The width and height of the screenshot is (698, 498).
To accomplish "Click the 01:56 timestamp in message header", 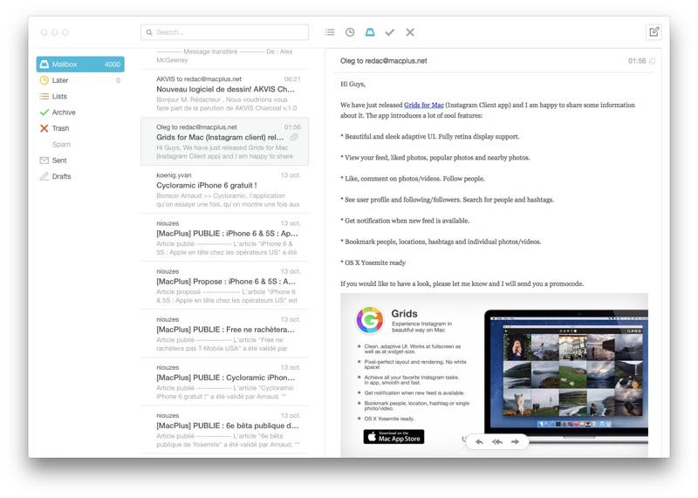I will coord(637,61).
